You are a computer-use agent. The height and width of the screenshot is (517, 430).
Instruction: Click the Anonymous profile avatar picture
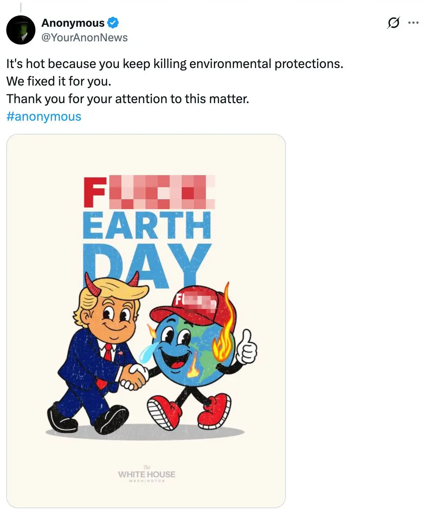click(x=21, y=30)
